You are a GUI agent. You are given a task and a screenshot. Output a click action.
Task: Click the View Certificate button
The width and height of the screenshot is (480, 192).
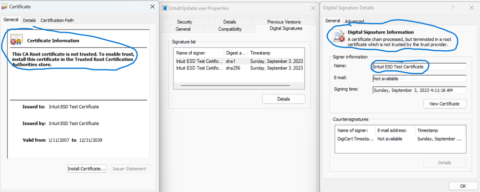click(444, 104)
